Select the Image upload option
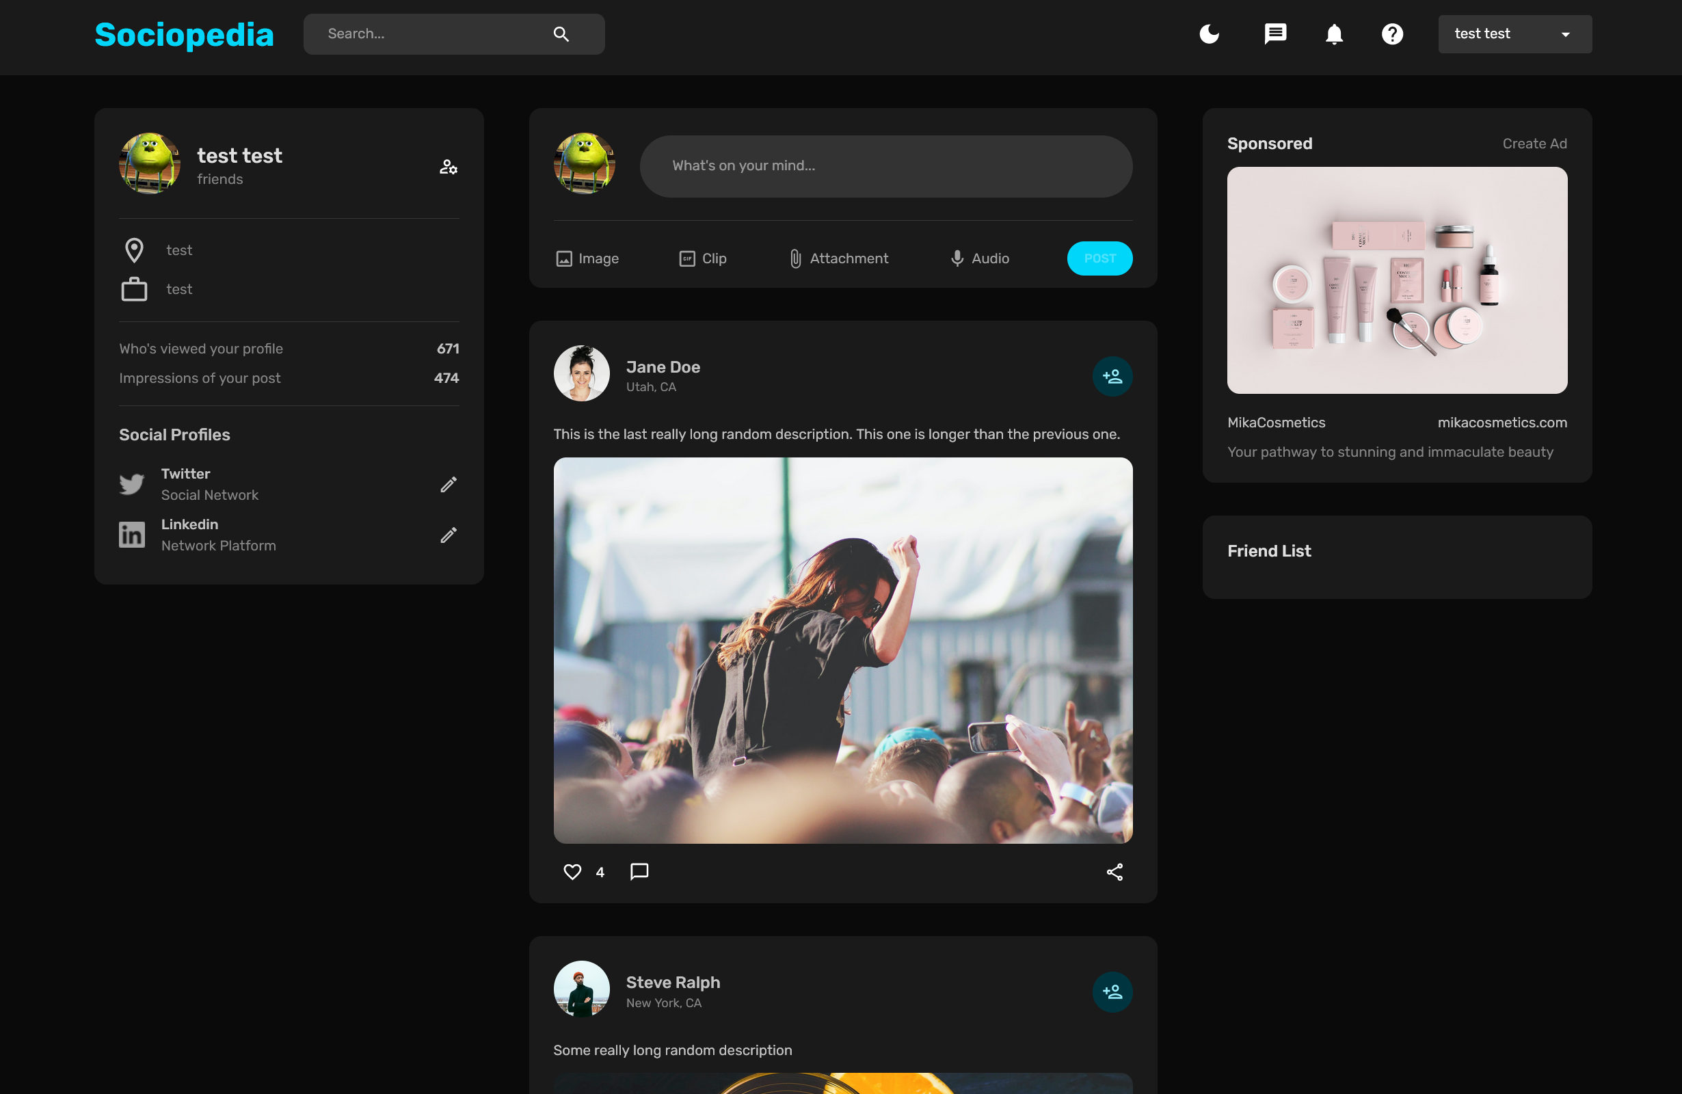 [587, 258]
